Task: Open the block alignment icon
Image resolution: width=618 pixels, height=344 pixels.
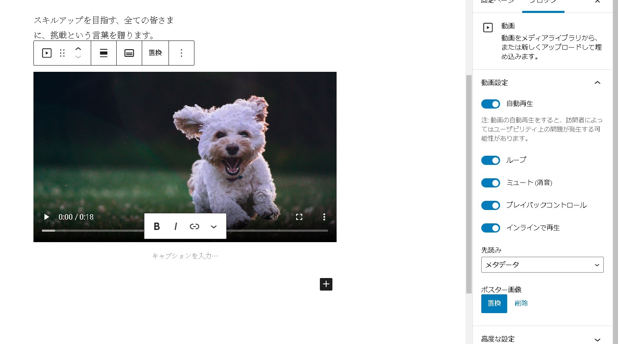Action: tap(104, 53)
